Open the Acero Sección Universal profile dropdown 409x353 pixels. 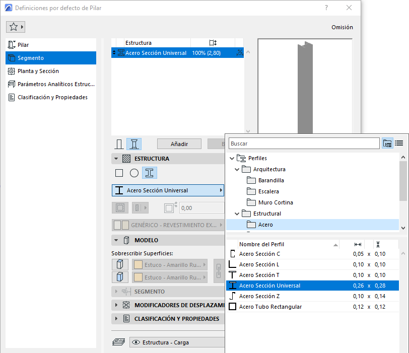pos(168,190)
